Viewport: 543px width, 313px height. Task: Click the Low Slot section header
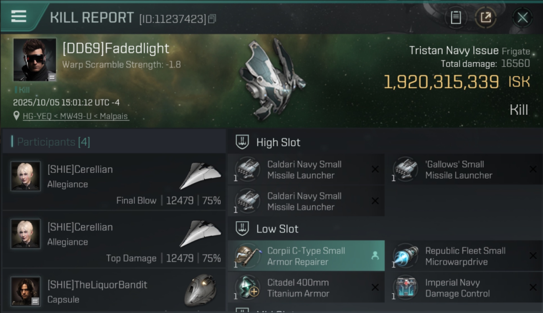[277, 229]
